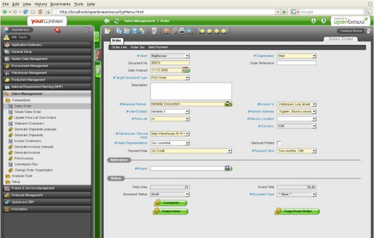Click the Document No field
The width and height of the screenshot is (374, 238).
pos(170,63)
